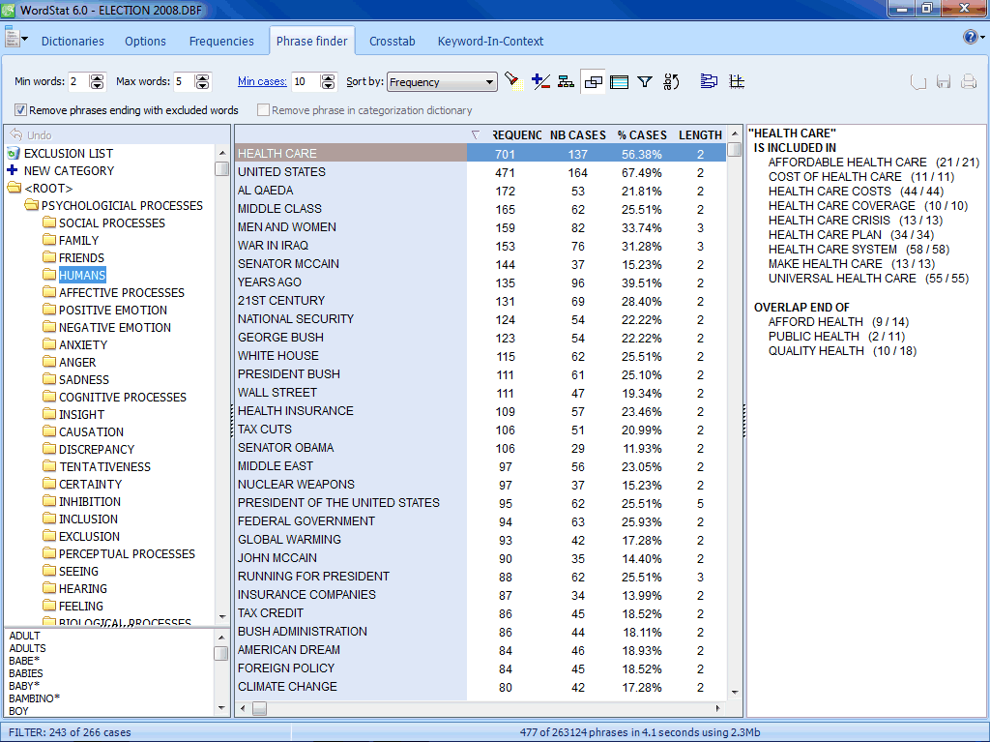
Task: Click the blue dendrogram icon
Action: [x=709, y=81]
